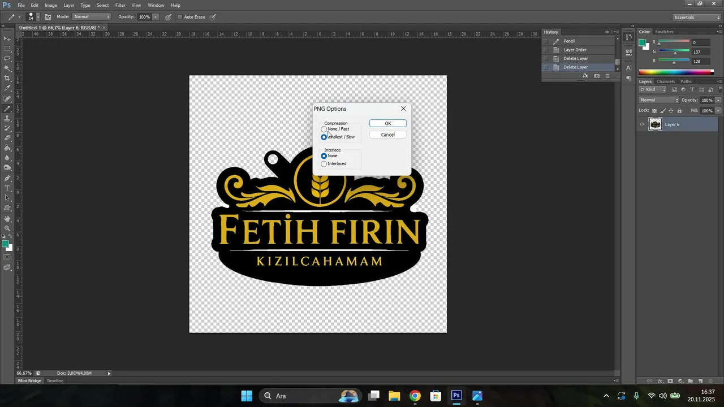Open the Mini Bridge tab
Viewport: 724px width, 407px height.
pos(30,381)
